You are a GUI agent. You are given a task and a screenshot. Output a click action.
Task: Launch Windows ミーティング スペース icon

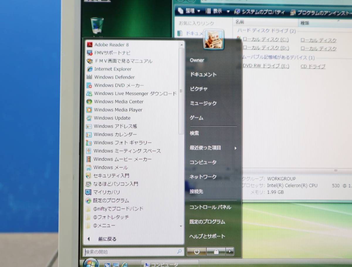click(x=89, y=151)
